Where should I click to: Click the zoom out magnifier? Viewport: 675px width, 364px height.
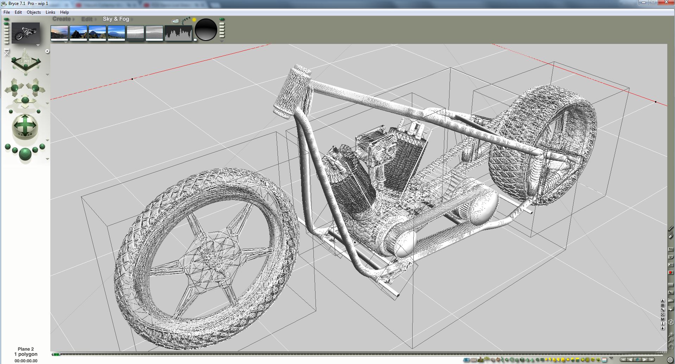point(670,339)
